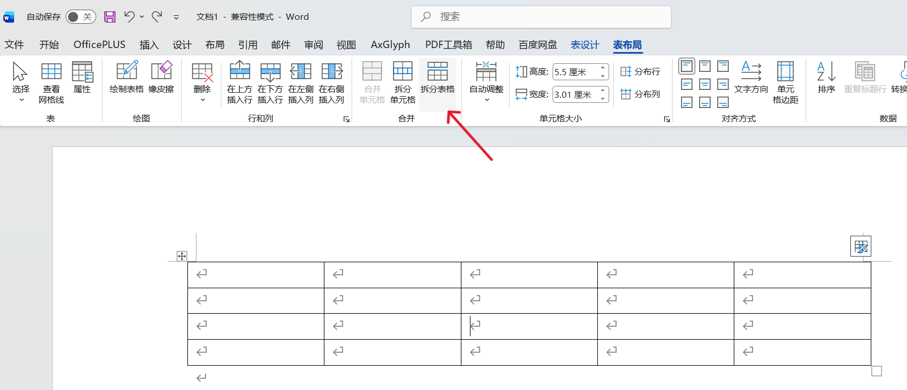This screenshot has height=390, width=907.
Task: Click 文字方向 text direction
Action: tap(751, 77)
